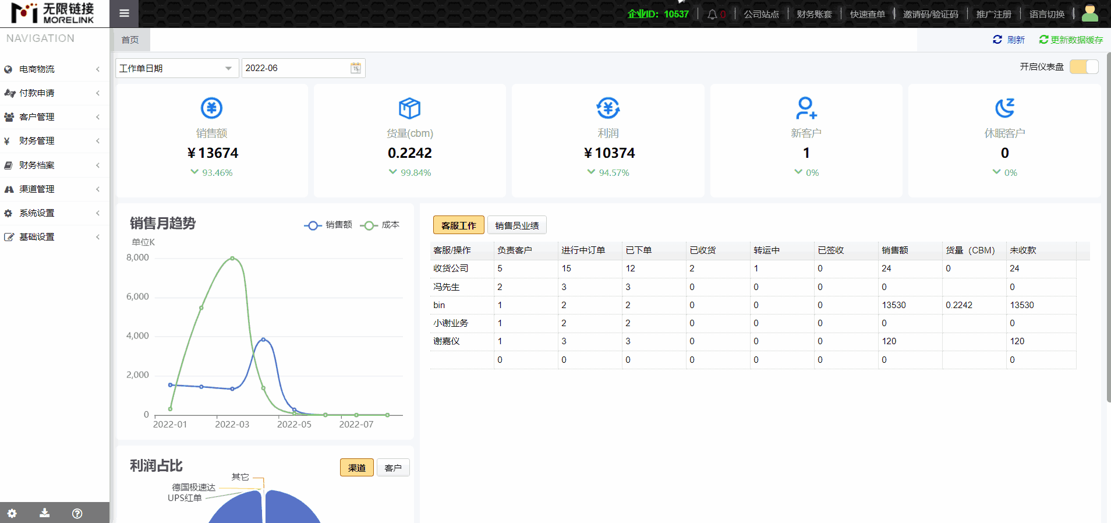1111x523 pixels.
Task: Toggle 销售额 series in chart legend
Action: tap(328, 225)
